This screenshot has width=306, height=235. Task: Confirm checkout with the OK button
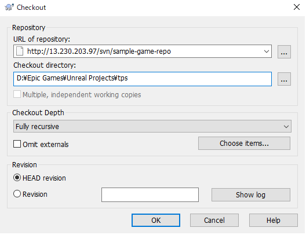pyautogui.click(x=156, y=221)
